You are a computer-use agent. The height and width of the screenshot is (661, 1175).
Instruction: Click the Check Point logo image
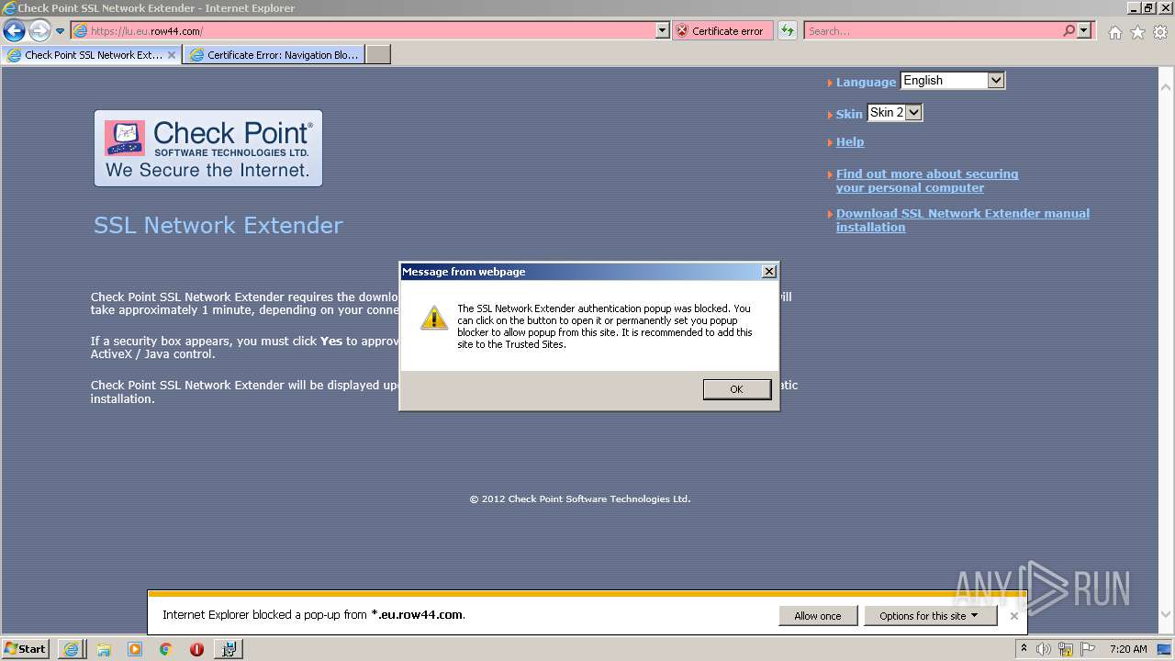pyautogui.click(x=208, y=148)
